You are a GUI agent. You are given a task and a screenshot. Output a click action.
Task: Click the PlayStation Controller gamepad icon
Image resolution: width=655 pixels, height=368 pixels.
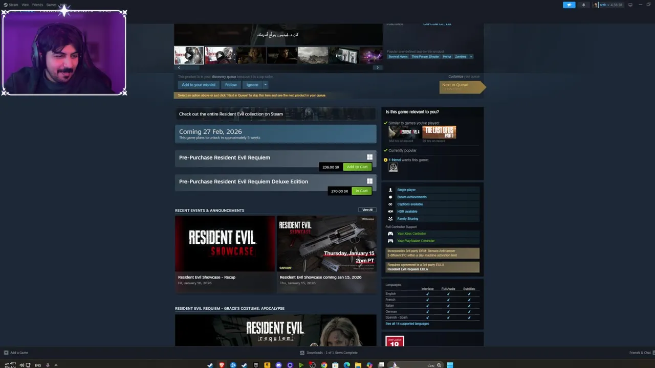point(390,241)
